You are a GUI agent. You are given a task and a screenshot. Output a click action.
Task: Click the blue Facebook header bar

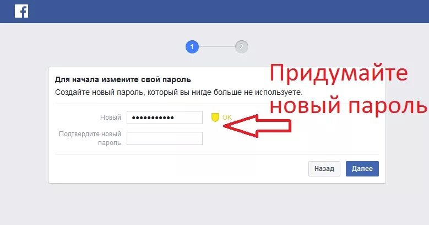[x=215, y=11]
